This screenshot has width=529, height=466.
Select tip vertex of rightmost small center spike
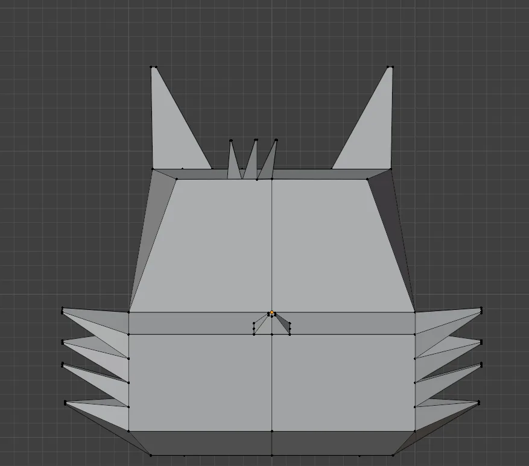coord(276,140)
